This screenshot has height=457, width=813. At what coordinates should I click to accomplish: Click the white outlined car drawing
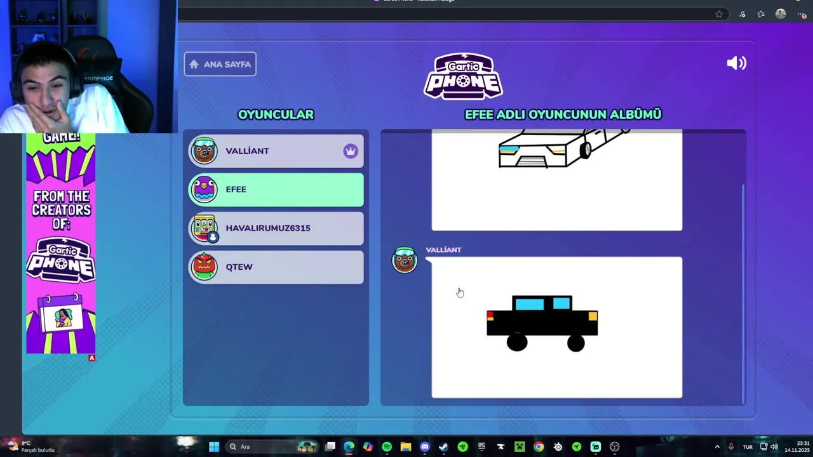[x=564, y=148]
